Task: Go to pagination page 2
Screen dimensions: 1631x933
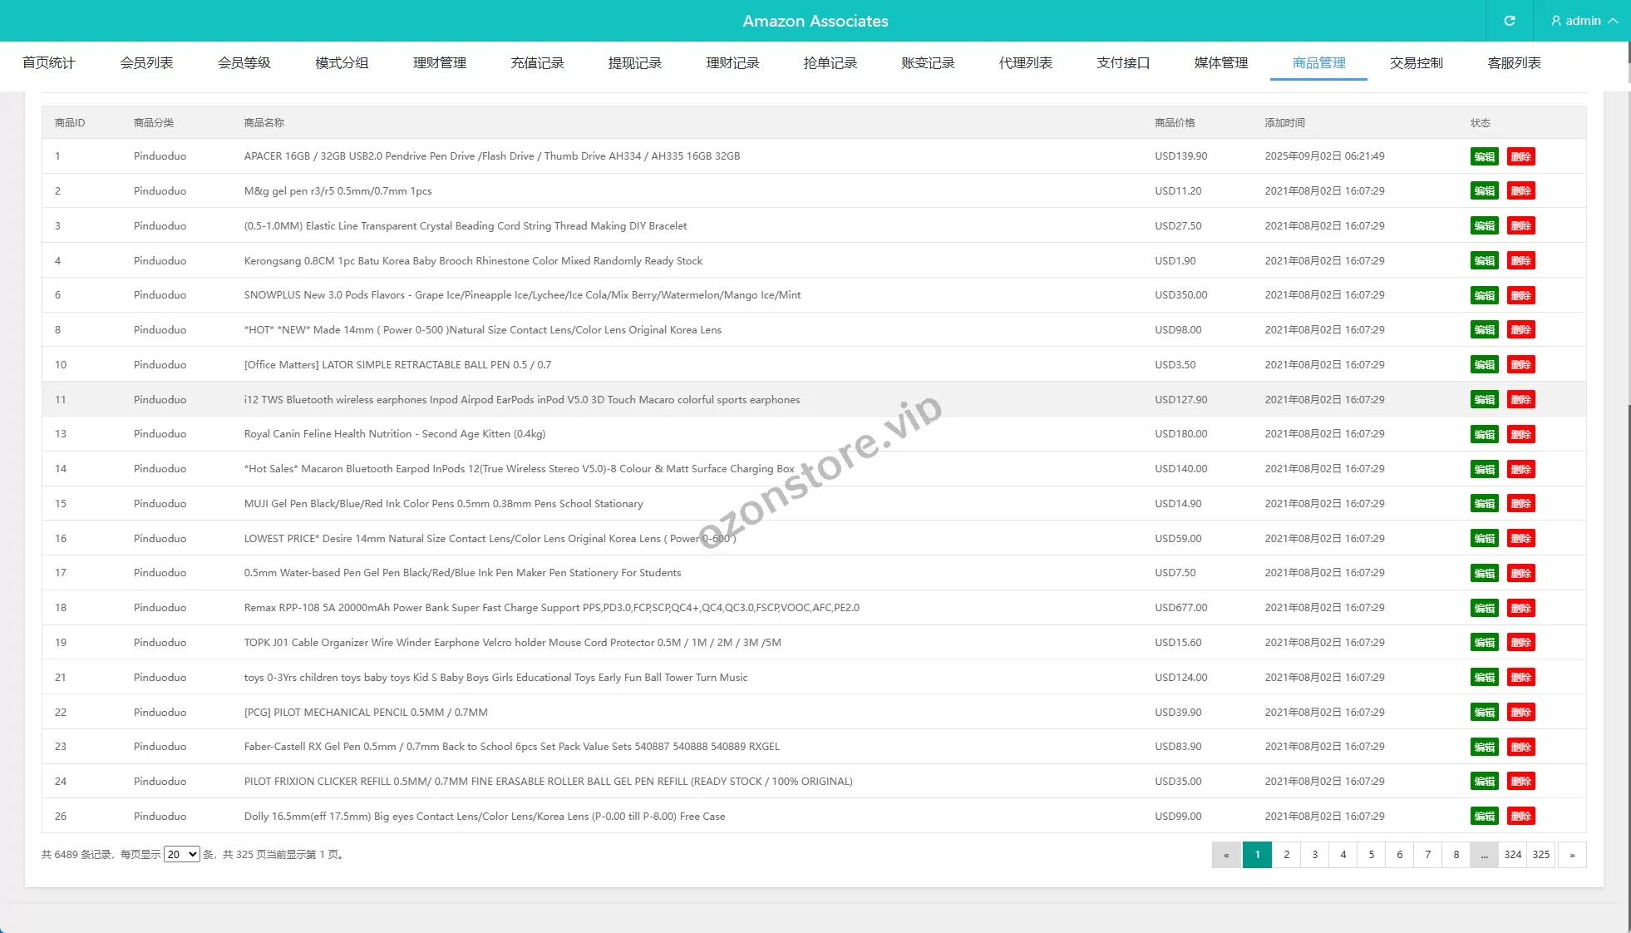Action: click(x=1286, y=855)
